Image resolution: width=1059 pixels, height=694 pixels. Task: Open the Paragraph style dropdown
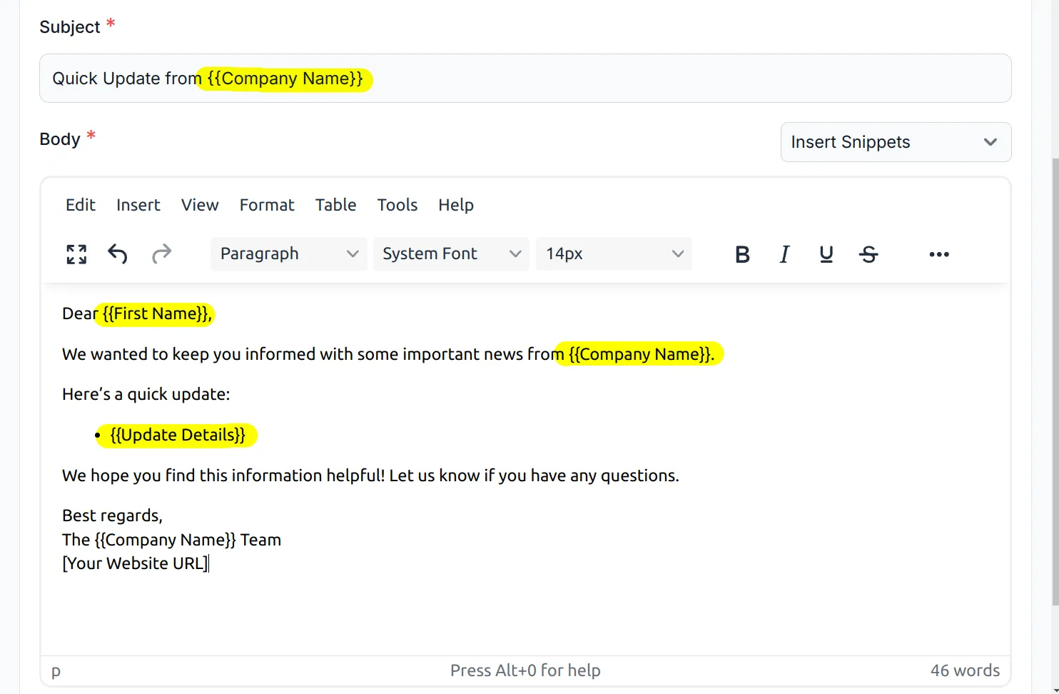click(x=288, y=253)
